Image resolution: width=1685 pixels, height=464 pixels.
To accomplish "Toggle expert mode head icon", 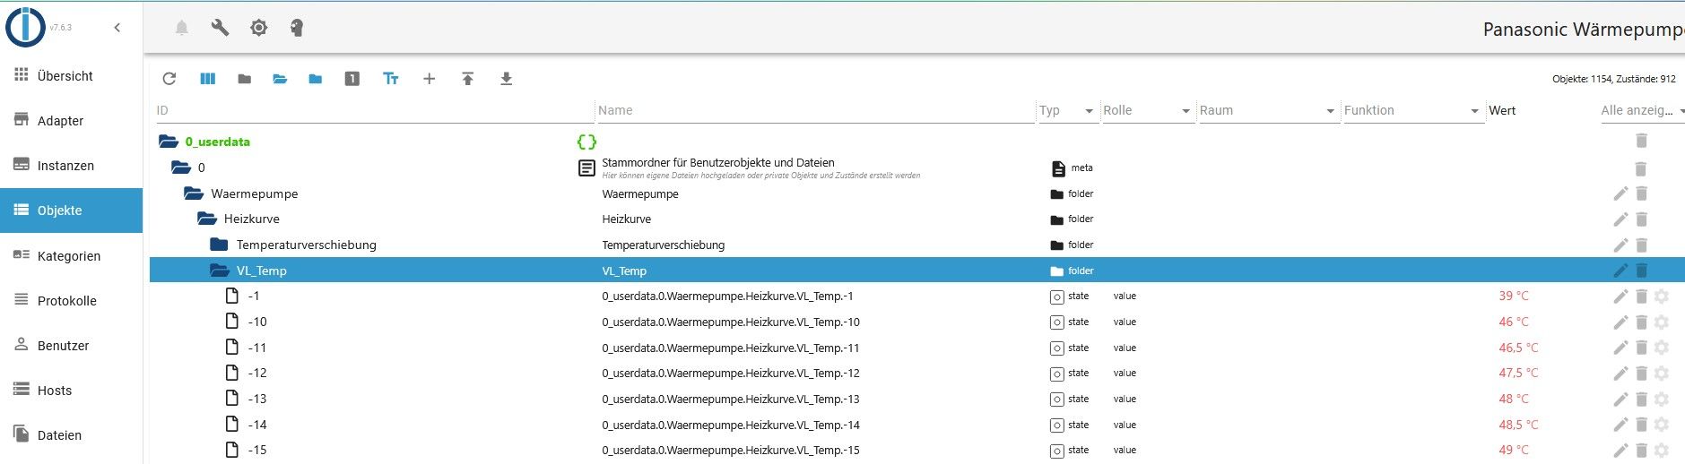I will coord(297,28).
